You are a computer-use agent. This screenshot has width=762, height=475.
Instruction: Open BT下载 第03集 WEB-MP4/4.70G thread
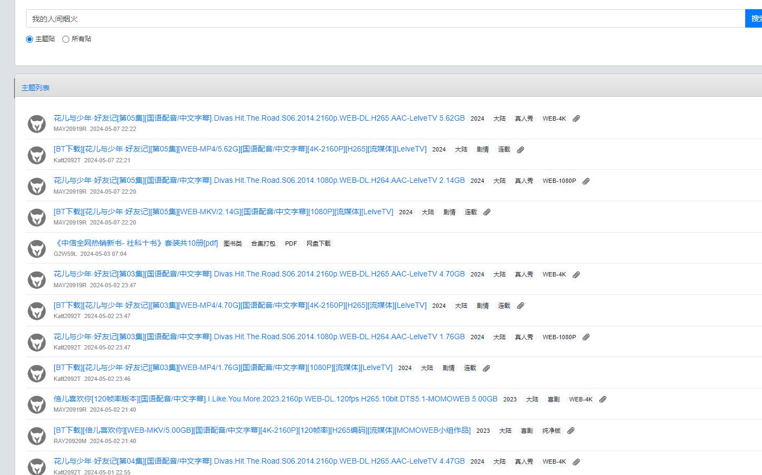pos(240,305)
